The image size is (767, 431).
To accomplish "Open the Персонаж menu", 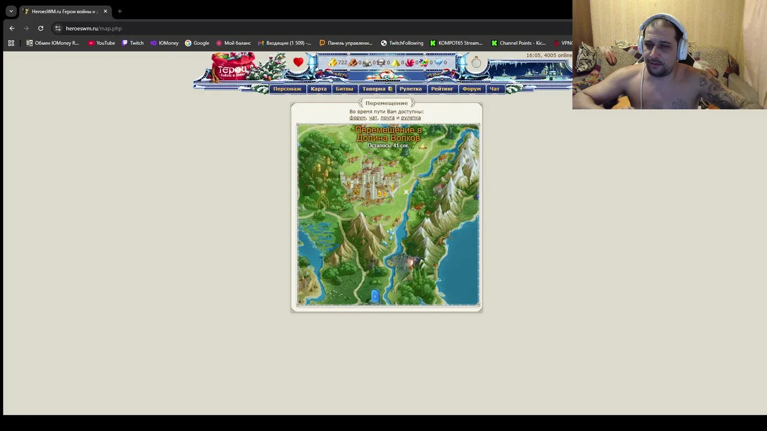I will click(x=287, y=89).
